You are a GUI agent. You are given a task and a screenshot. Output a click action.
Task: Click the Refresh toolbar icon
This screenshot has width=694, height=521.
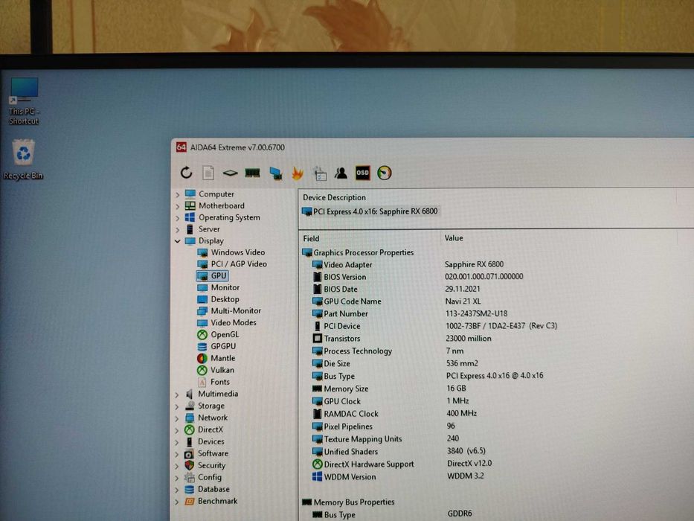187,173
